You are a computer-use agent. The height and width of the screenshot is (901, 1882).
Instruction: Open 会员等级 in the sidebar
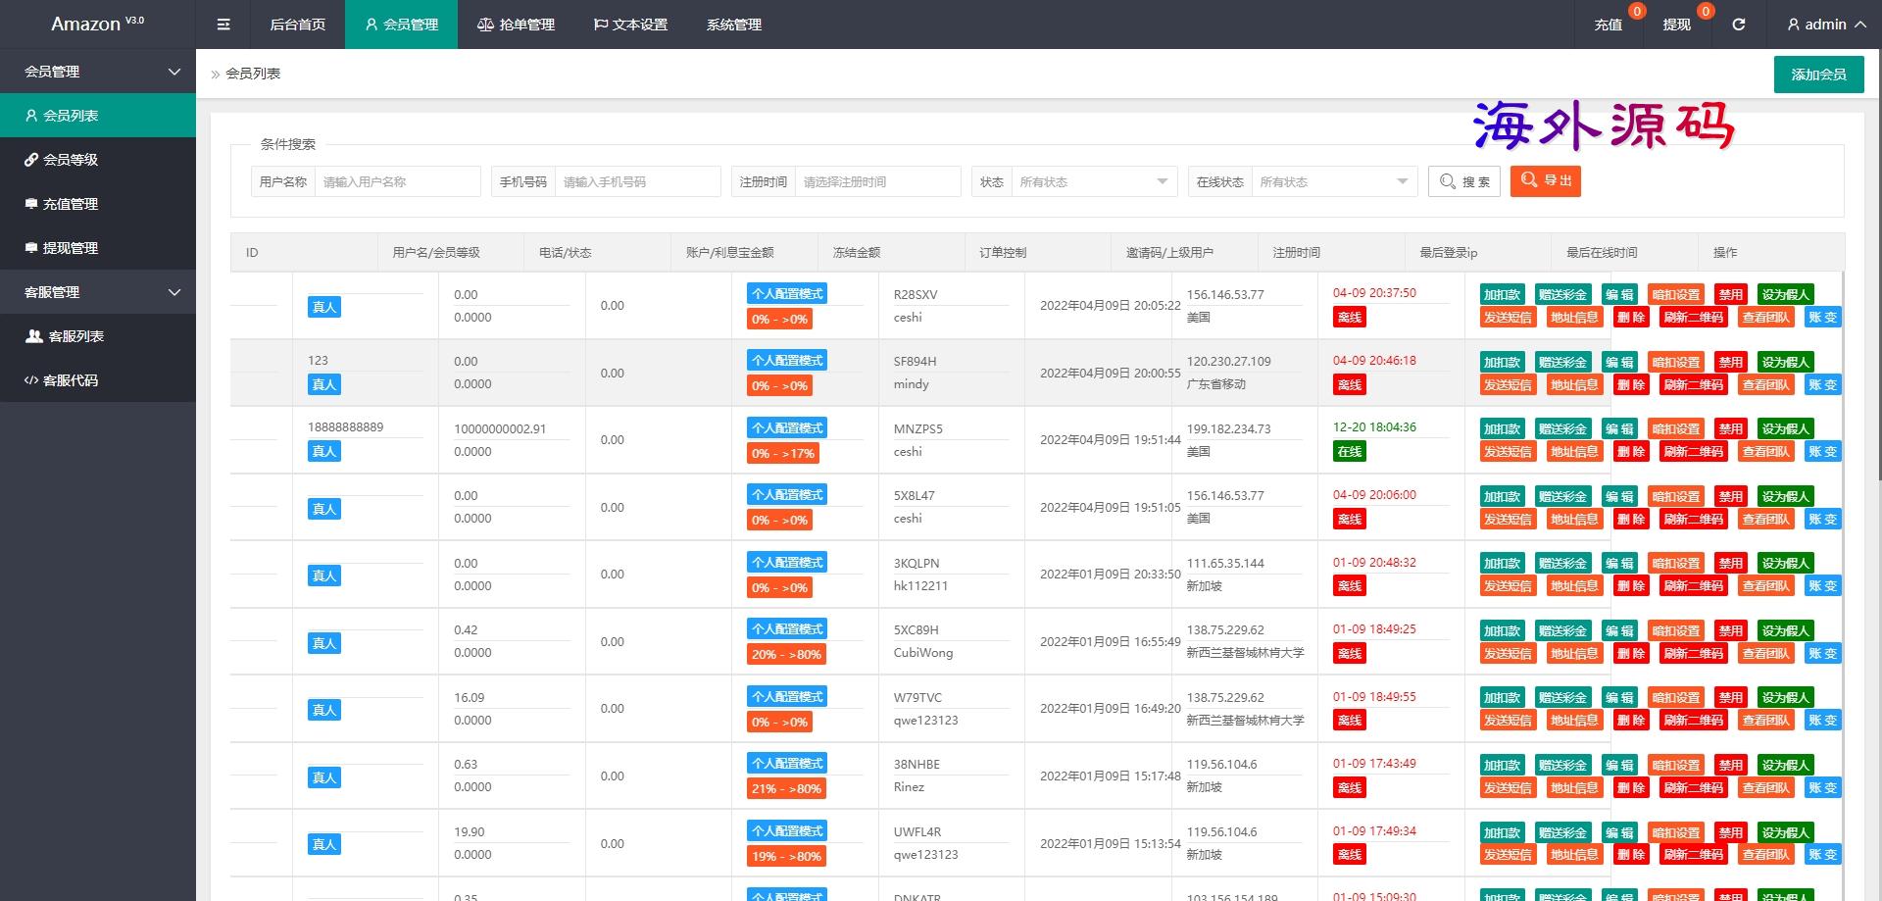click(x=98, y=160)
